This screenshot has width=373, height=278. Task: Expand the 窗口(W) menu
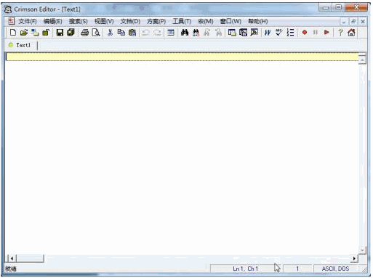click(x=230, y=22)
